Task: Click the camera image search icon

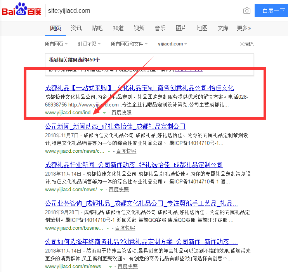Action: click(x=247, y=10)
